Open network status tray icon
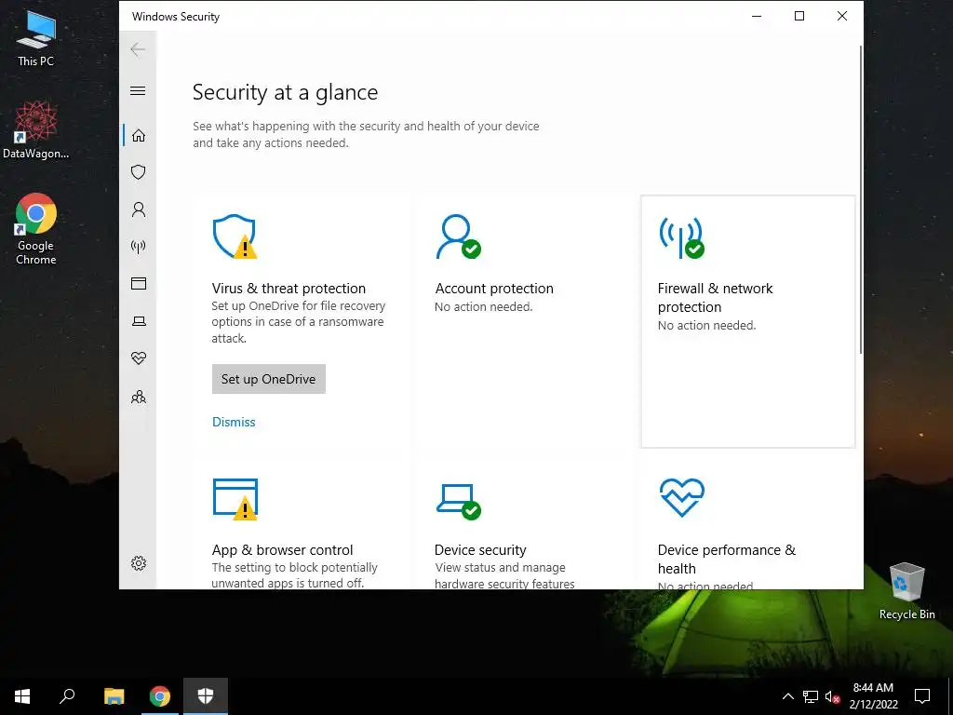953x715 pixels. (811, 696)
